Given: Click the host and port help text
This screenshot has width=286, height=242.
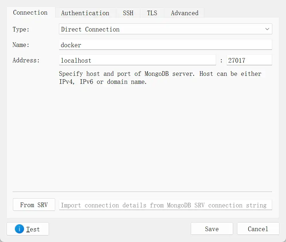Looking at the screenshot, I should (x=160, y=78).
